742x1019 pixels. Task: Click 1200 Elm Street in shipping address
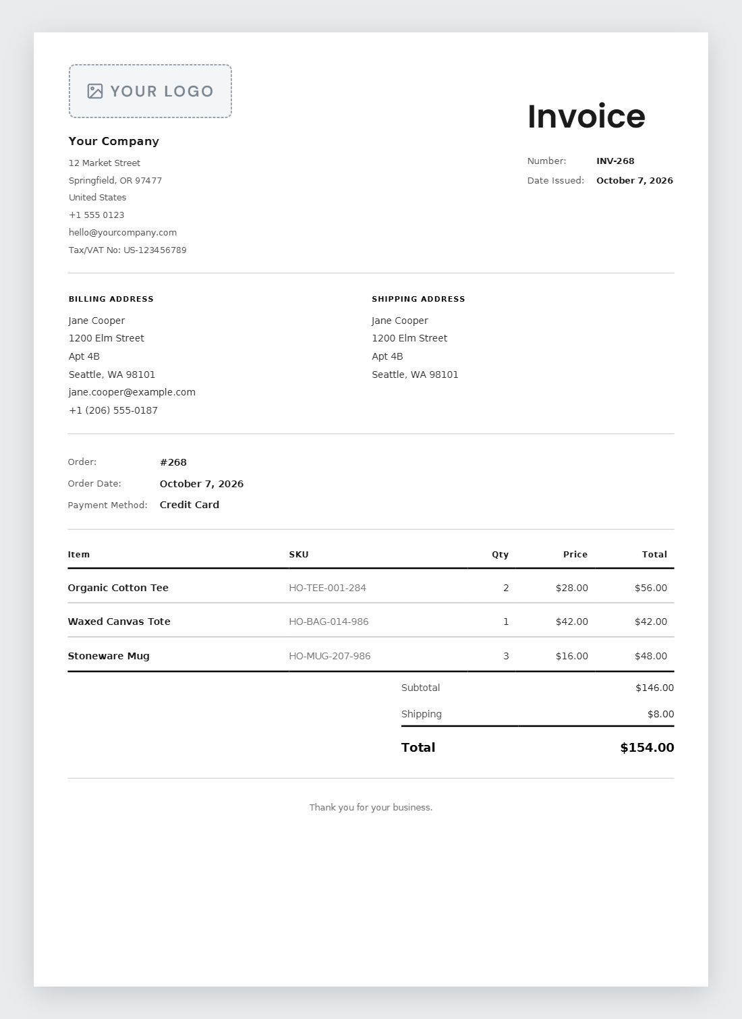tap(409, 338)
